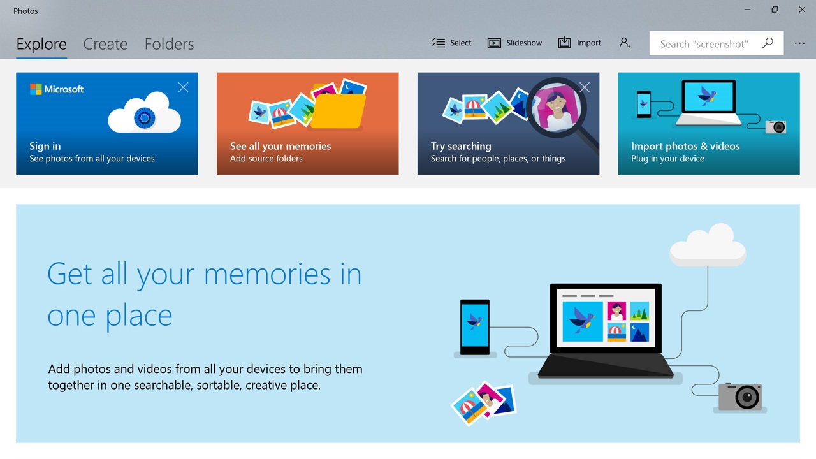
Task: Open the three-dot more options menu
Action: [799, 43]
